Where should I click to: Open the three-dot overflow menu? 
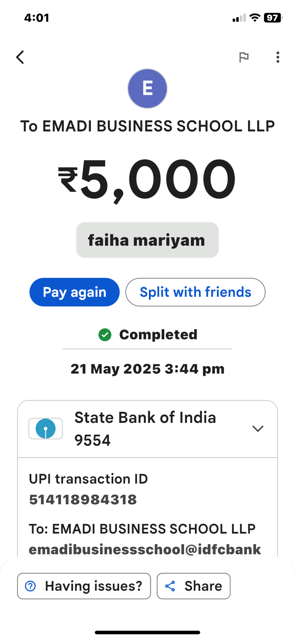click(278, 57)
